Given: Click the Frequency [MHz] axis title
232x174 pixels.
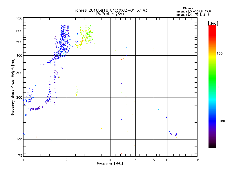Looking at the screenshot, I should (110, 164).
